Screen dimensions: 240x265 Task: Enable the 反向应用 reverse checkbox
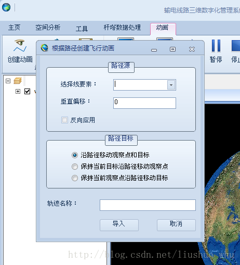tap(64, 120)
